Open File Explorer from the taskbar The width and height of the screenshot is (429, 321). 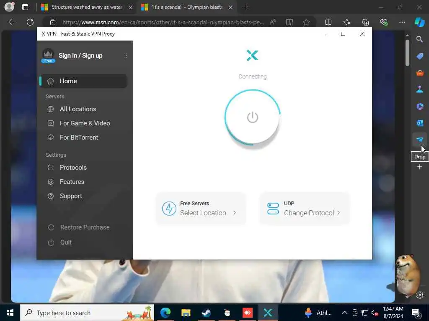pyautogui.click(x=186, y=313)
